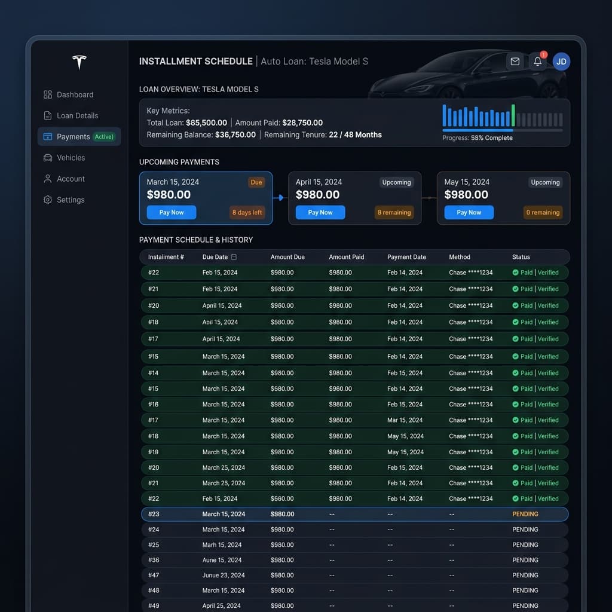The height and width of the screenshot is (612, 612).
Task: Click the Upcoming badge on the April card
Action: point(396,182)
